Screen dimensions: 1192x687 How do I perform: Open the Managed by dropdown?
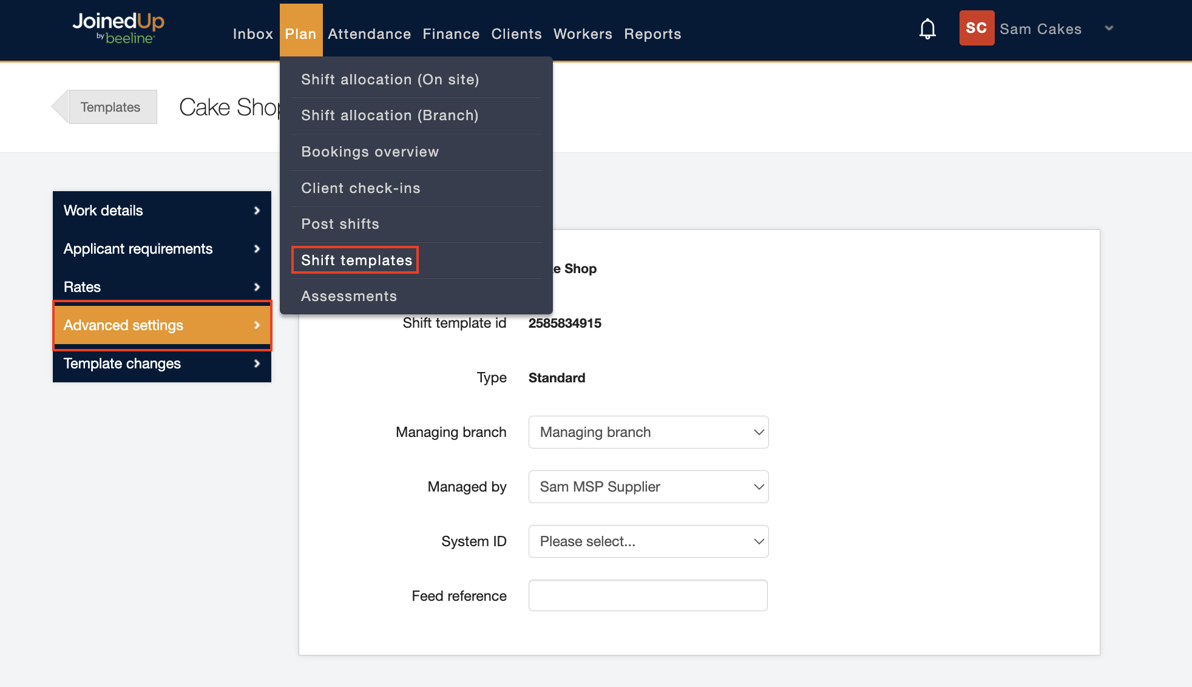click(x=648, y=487)
